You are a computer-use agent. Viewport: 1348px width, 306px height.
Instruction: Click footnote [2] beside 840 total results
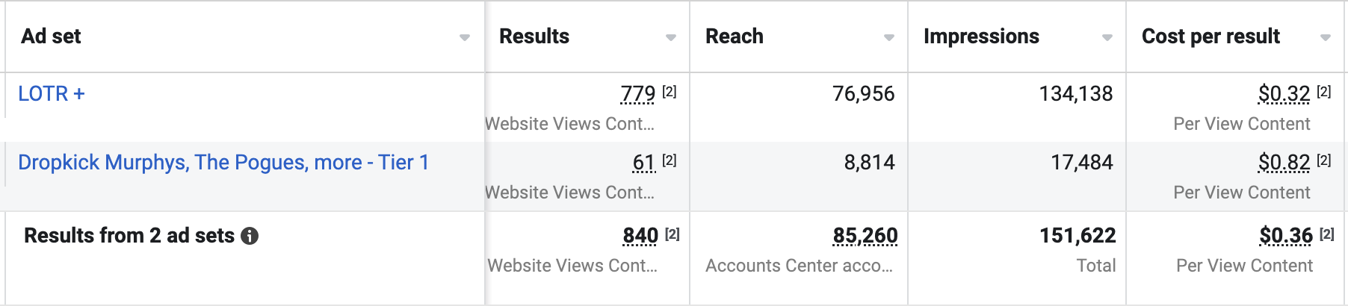tap(673, 234)
